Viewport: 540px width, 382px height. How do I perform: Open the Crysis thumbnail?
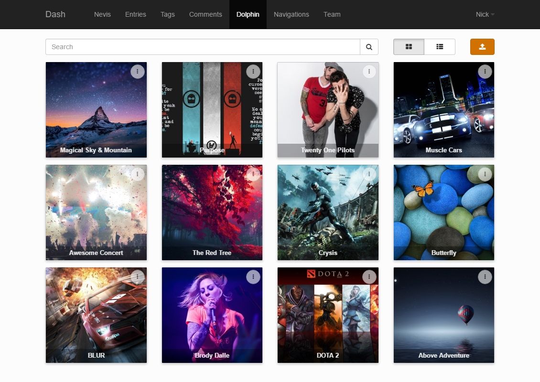pyautogui.click(x=328, y=212)
